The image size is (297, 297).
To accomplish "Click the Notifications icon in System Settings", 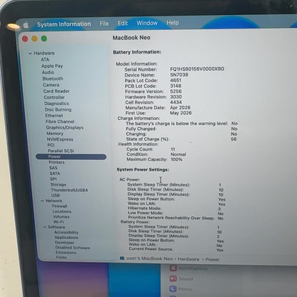I will click(173, 268).
